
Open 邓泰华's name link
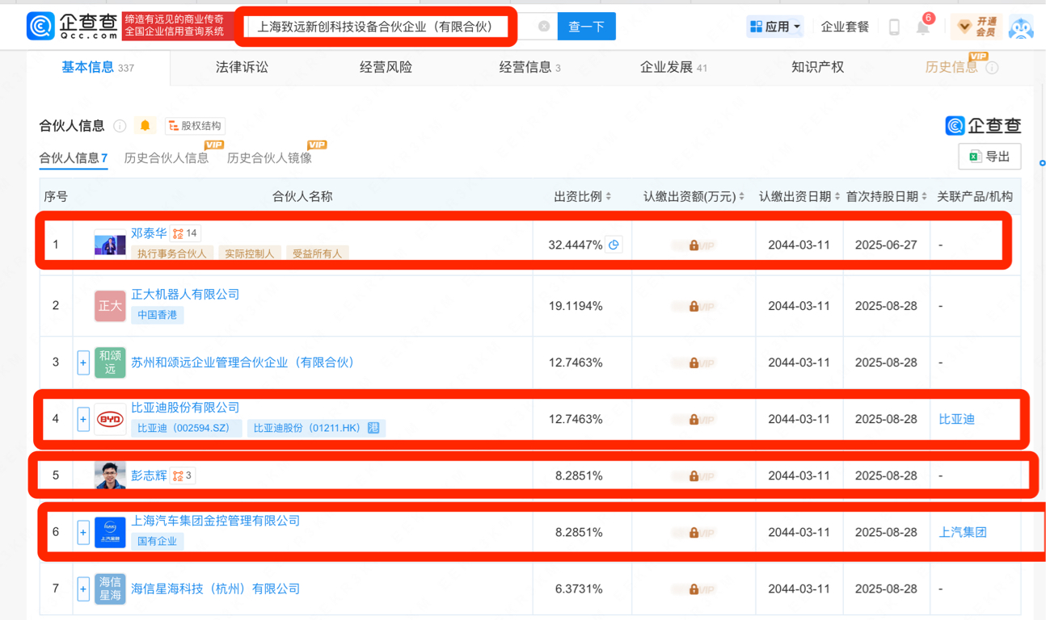click(x=149, y=233)
